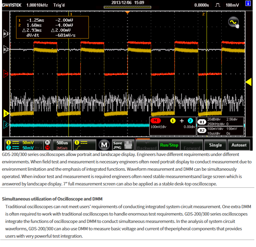Screen dimensions: 256x247
Task: Toggle the red M math button in the bottom bar
Action: coord(47,148)
